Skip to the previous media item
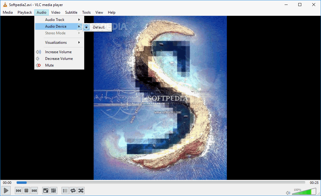This screenshot has height=196, width=321. point(18,191)
